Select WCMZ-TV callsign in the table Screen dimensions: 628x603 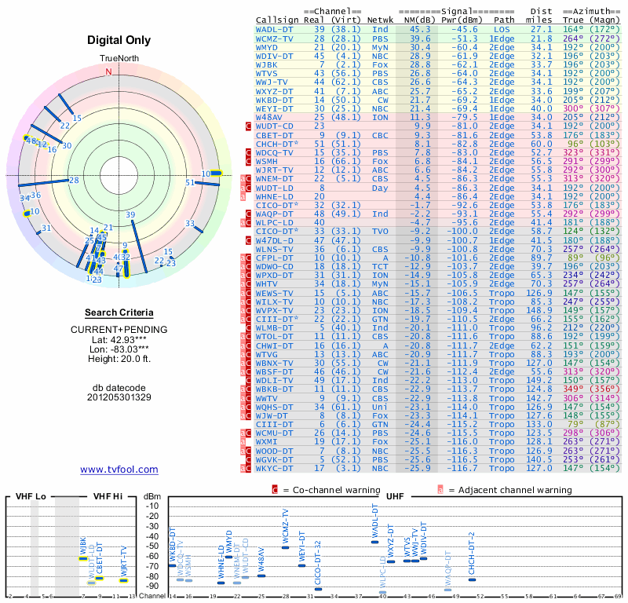point(274,38)
